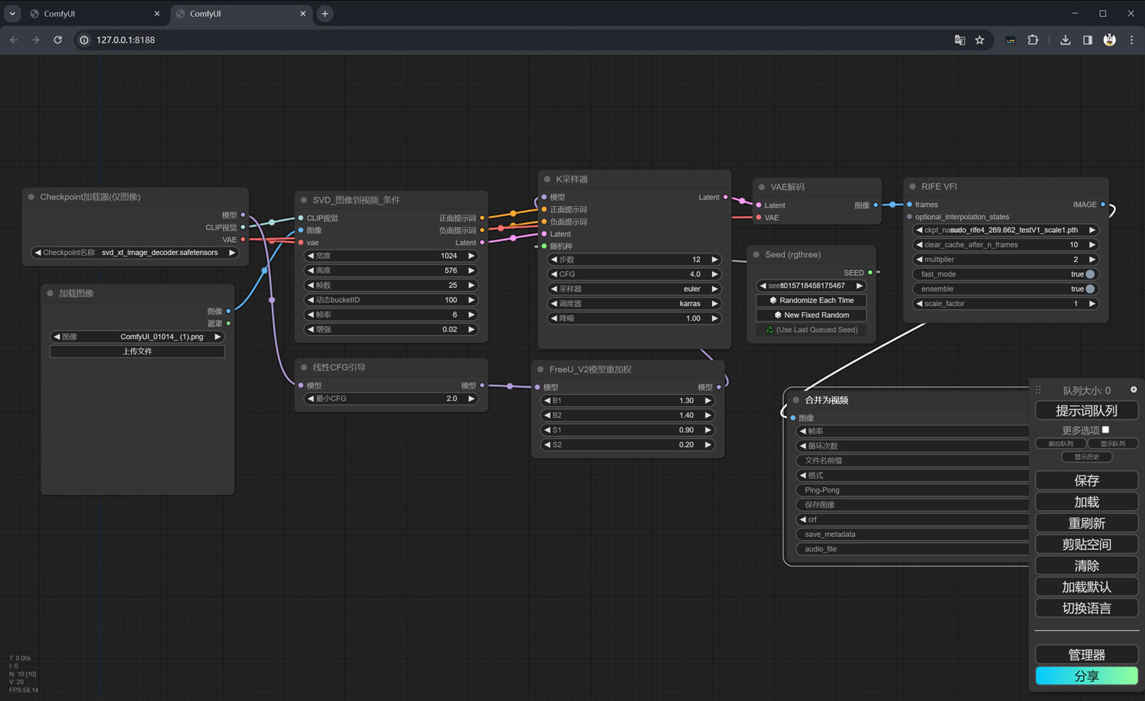This screenshot has height=701, width=1145.
Task: Toggle the fast_mode switch in RIFE VFI
Action: pyautogui.click(x=1089, y=274)
